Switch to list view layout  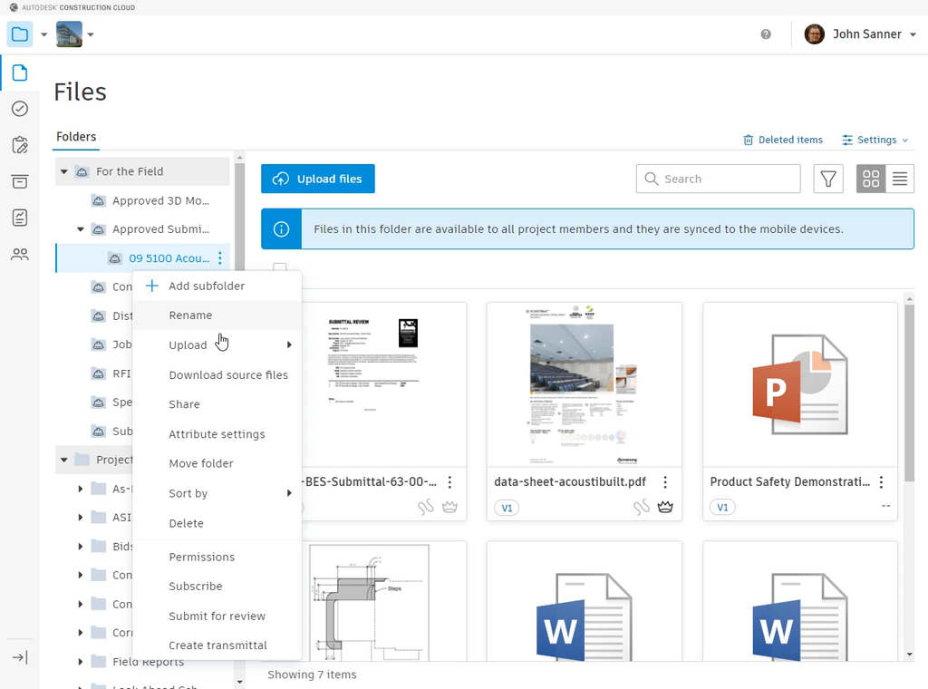899,179
